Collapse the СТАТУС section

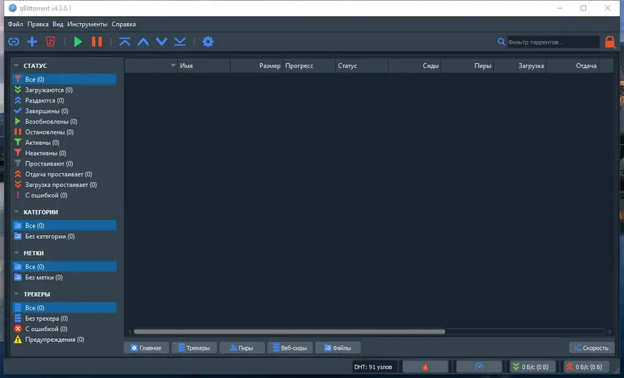[x=16, y=65]
